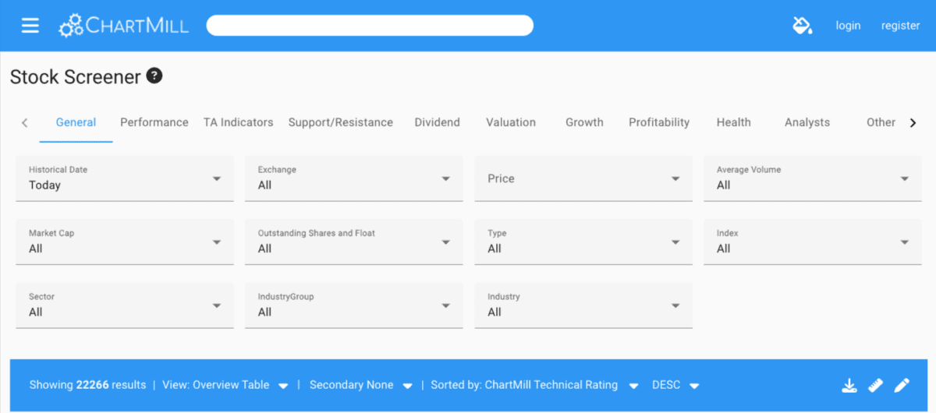
Task: Open the hamburger navigation menu
Action: pos(30,26)
